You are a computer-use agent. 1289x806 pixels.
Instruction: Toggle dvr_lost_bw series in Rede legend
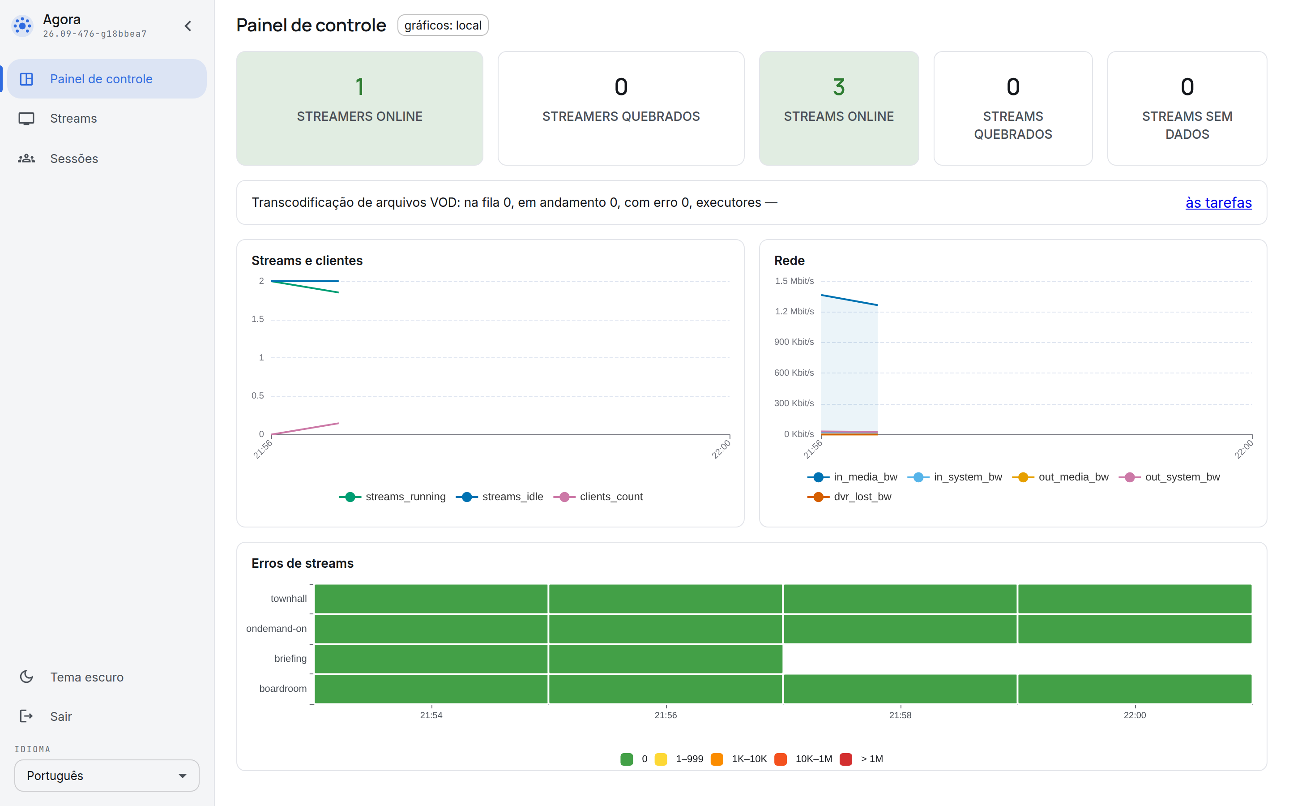849,497
